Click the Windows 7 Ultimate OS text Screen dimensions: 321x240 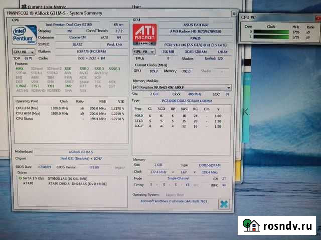pos(173,201)
